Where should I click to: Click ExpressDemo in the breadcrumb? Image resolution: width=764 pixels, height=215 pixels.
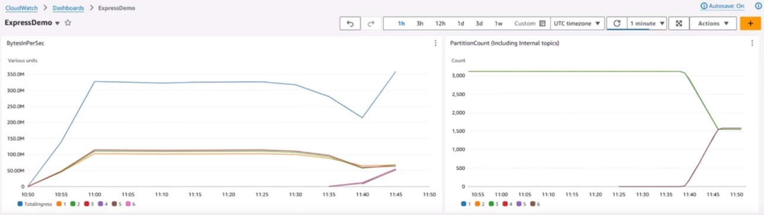pos(116,8)
